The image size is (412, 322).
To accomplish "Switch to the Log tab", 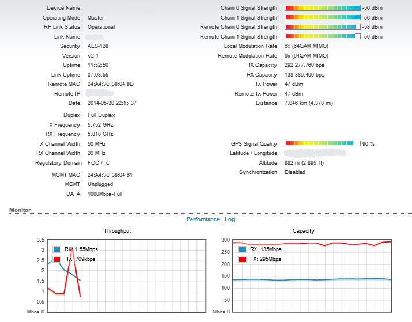I will coord(230,219).
